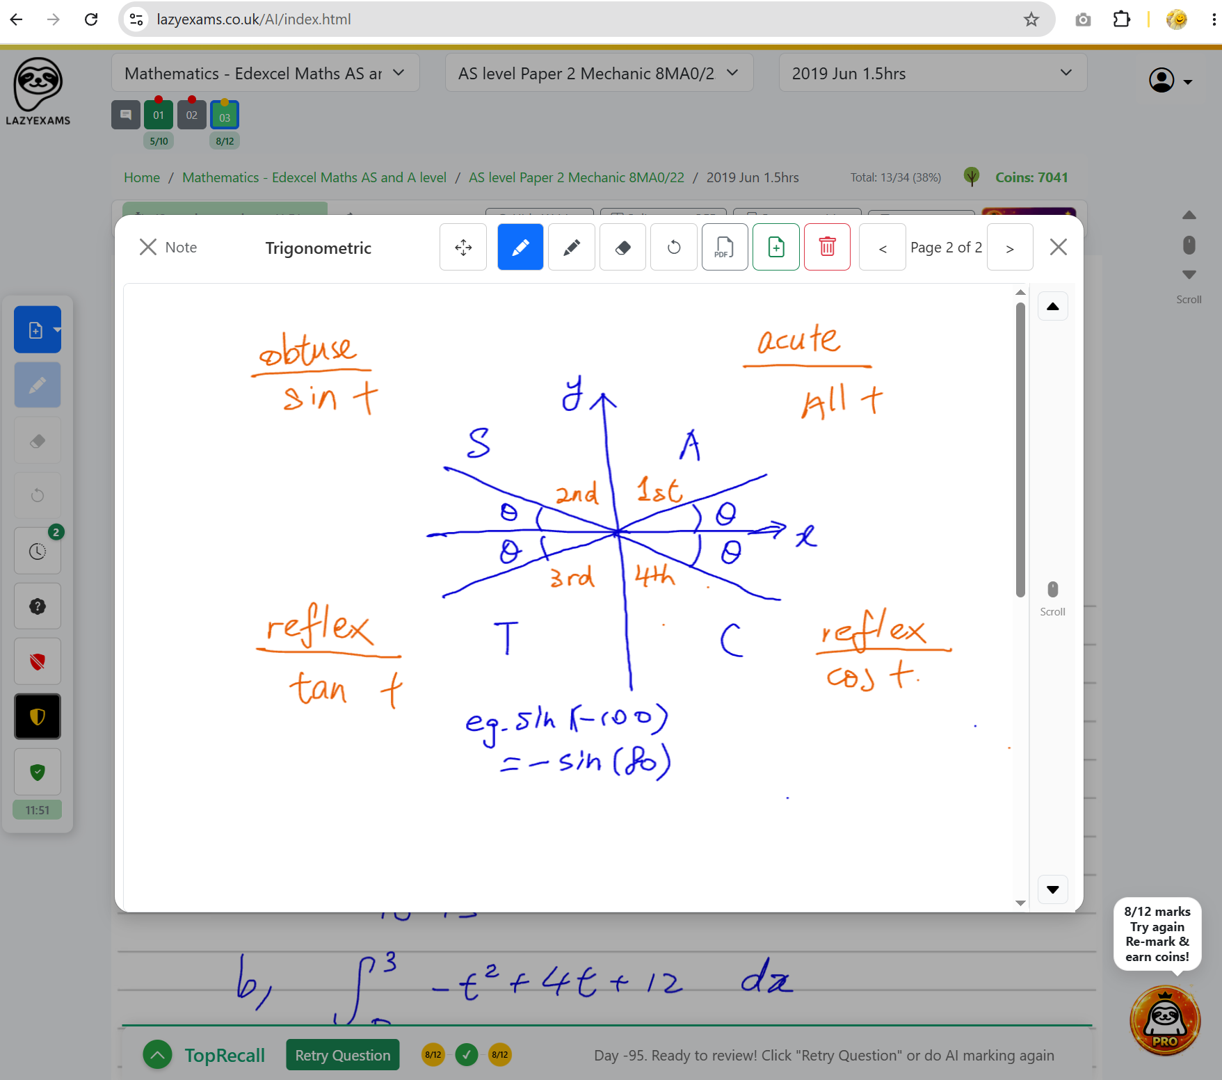The width and height of the screenshot is (1222, 1080).
Task: Click the comments icon beside question tabs
Action: (126, 115)
